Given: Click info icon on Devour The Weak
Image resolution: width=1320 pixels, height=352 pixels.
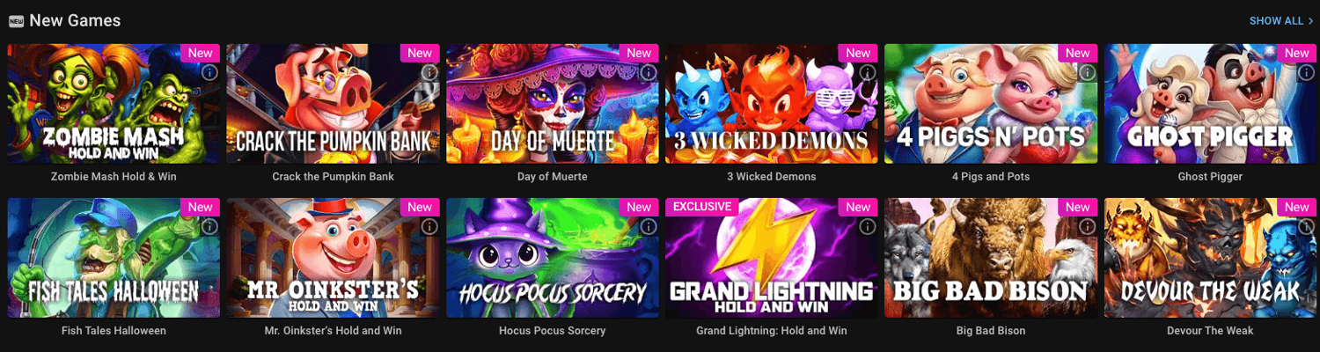Looking at the screenshot, I should click(x=1307, y=227).
